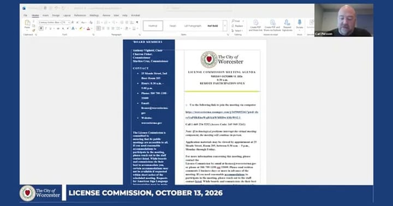Click the Align Left icon
The image size is (393, 206).
[98, 28]
